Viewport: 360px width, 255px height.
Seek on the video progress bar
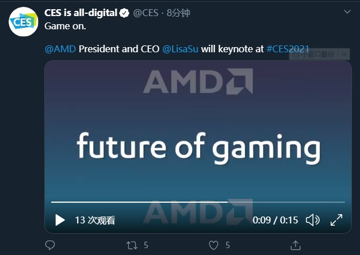(198, 202)
